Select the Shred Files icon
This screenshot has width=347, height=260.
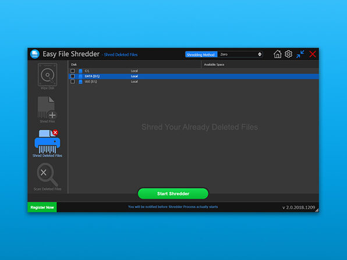click(x=47, y=109)
